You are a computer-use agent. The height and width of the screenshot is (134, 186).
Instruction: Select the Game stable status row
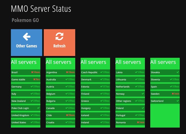[26, 79]
